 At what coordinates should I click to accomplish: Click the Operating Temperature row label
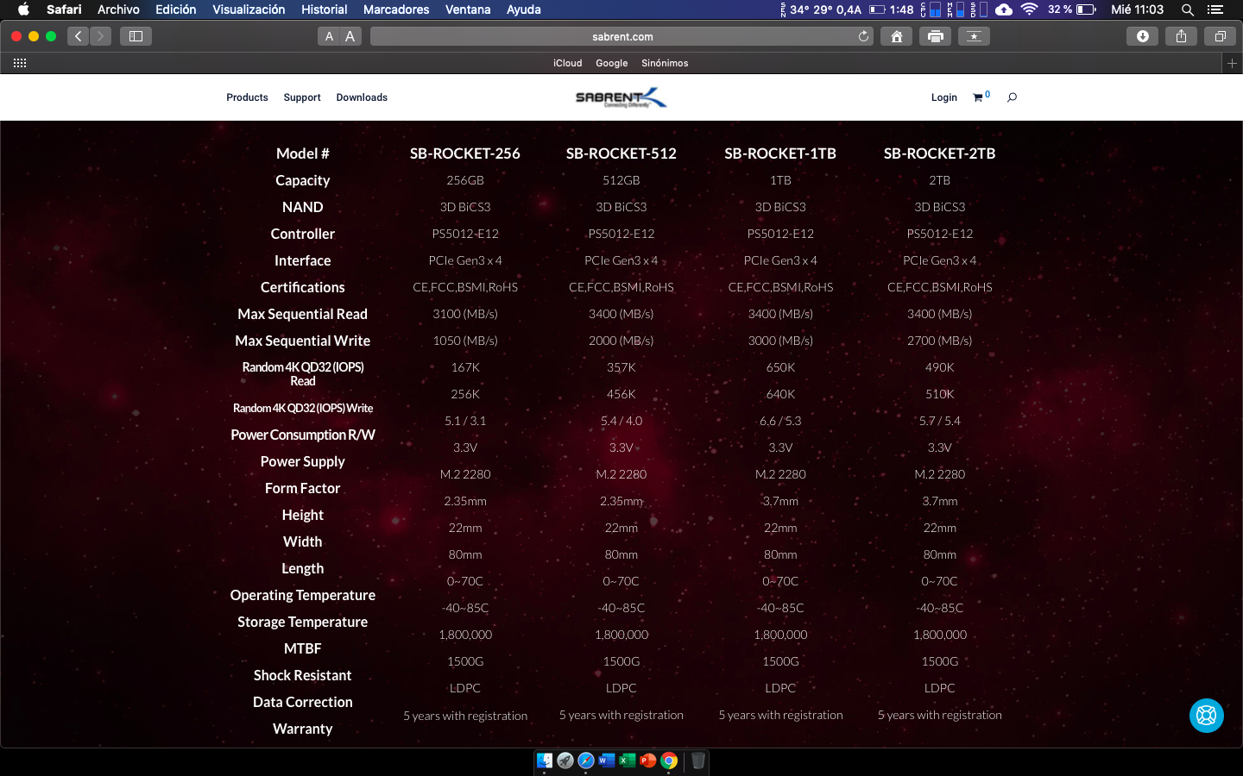pos(303,595)
